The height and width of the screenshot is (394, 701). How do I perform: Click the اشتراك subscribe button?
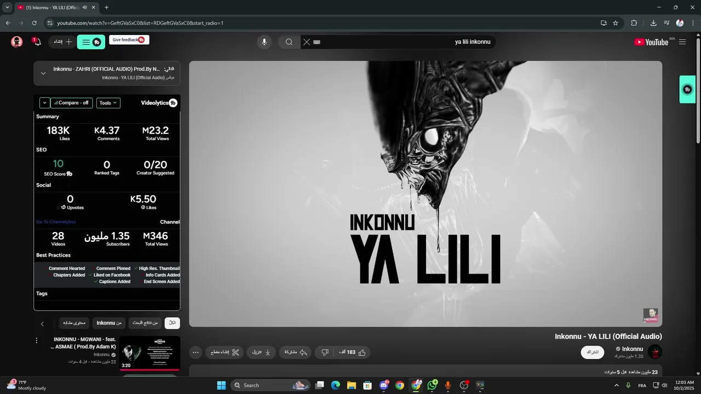(x=593, y=352)
